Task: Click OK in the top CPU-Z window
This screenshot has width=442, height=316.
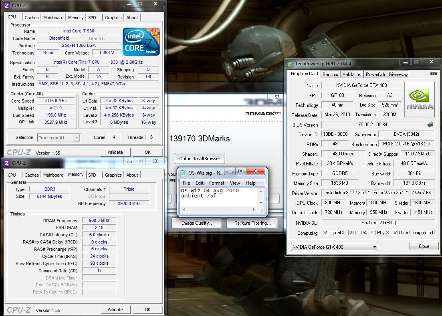Action: pos(148,152)
